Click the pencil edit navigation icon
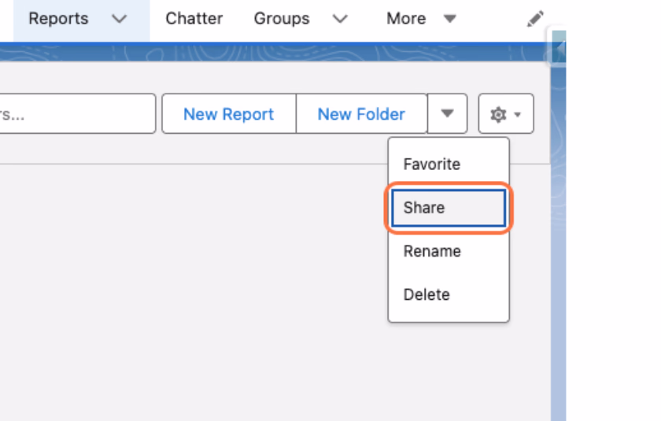661x421 pixels. tap(535, 19)
